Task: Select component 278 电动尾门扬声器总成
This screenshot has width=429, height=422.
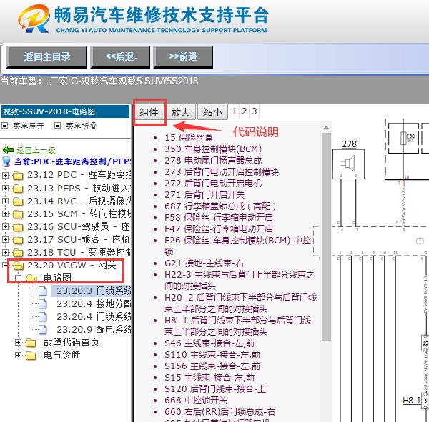Action: 213,161
